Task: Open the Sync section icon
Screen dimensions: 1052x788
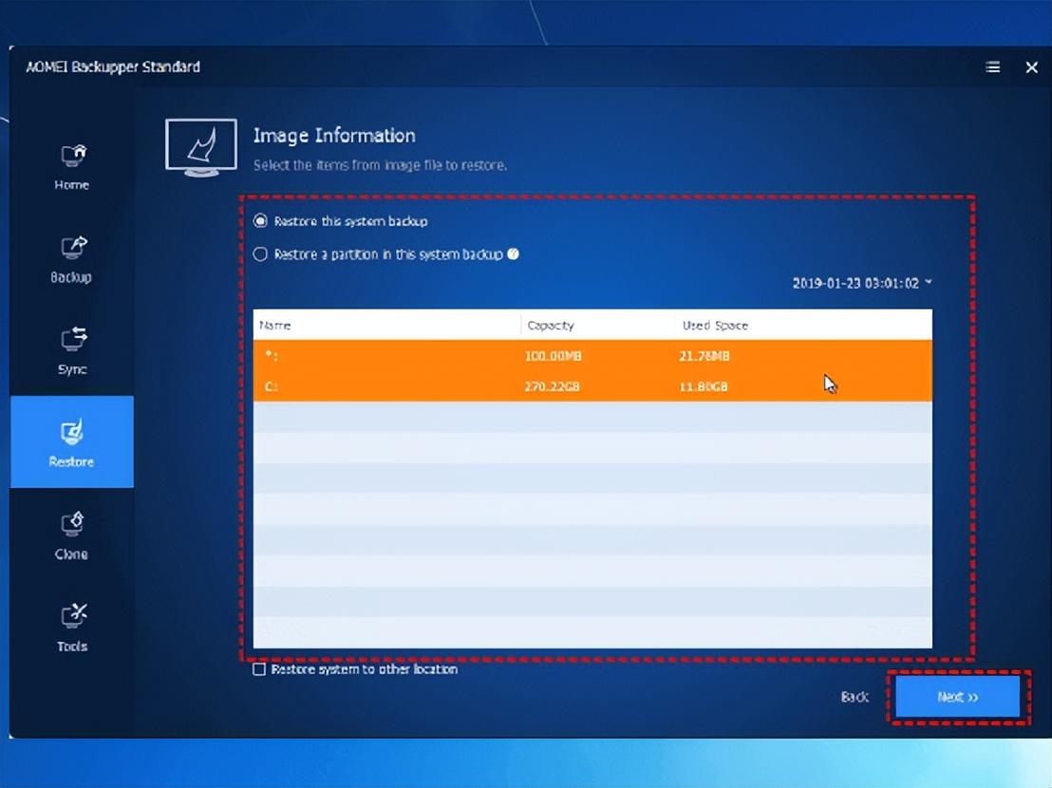Action: tap(73, 339)
